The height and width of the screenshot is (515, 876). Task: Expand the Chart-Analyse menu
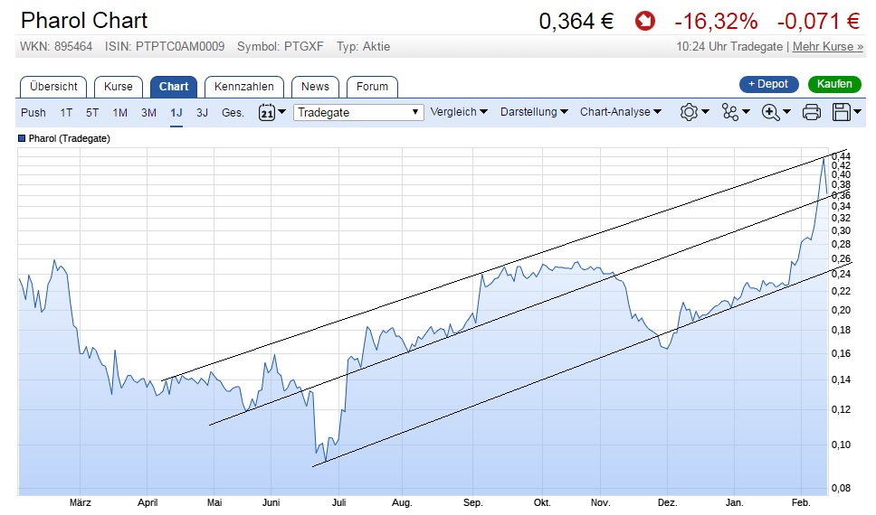pyautogui.click(x=620, y=112)
